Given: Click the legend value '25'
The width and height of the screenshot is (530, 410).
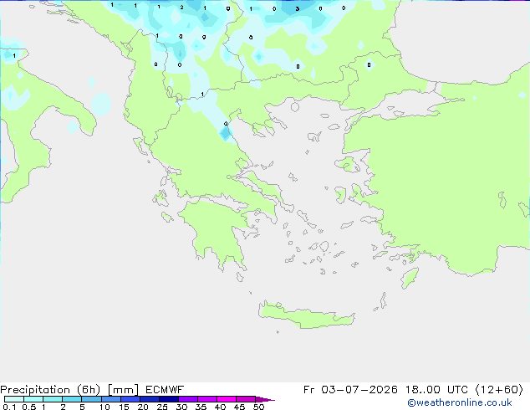Looking at the screenshot, I should coord(162,407).
